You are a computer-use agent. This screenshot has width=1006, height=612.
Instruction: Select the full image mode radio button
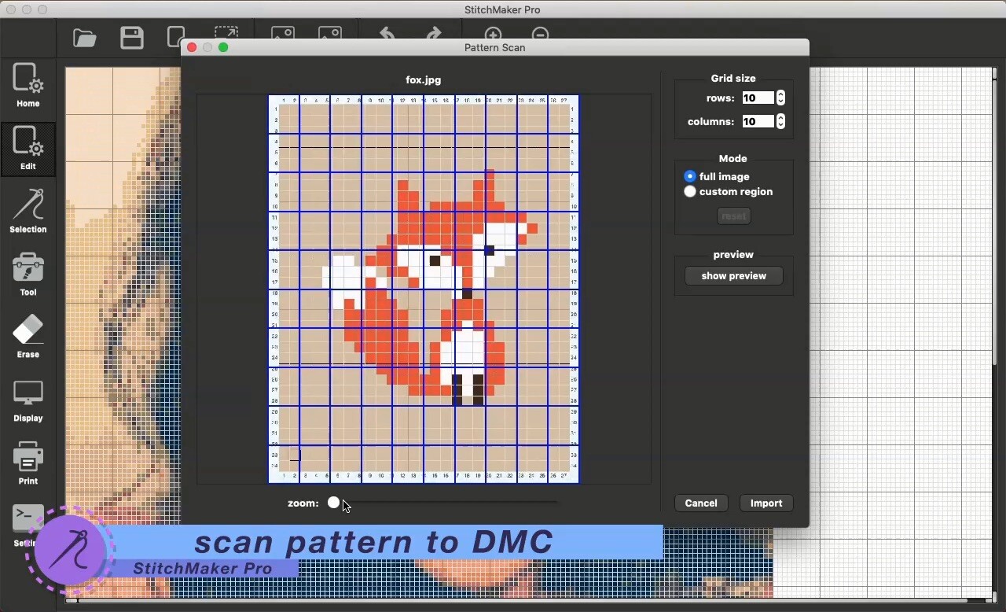[x=689, y=176]
